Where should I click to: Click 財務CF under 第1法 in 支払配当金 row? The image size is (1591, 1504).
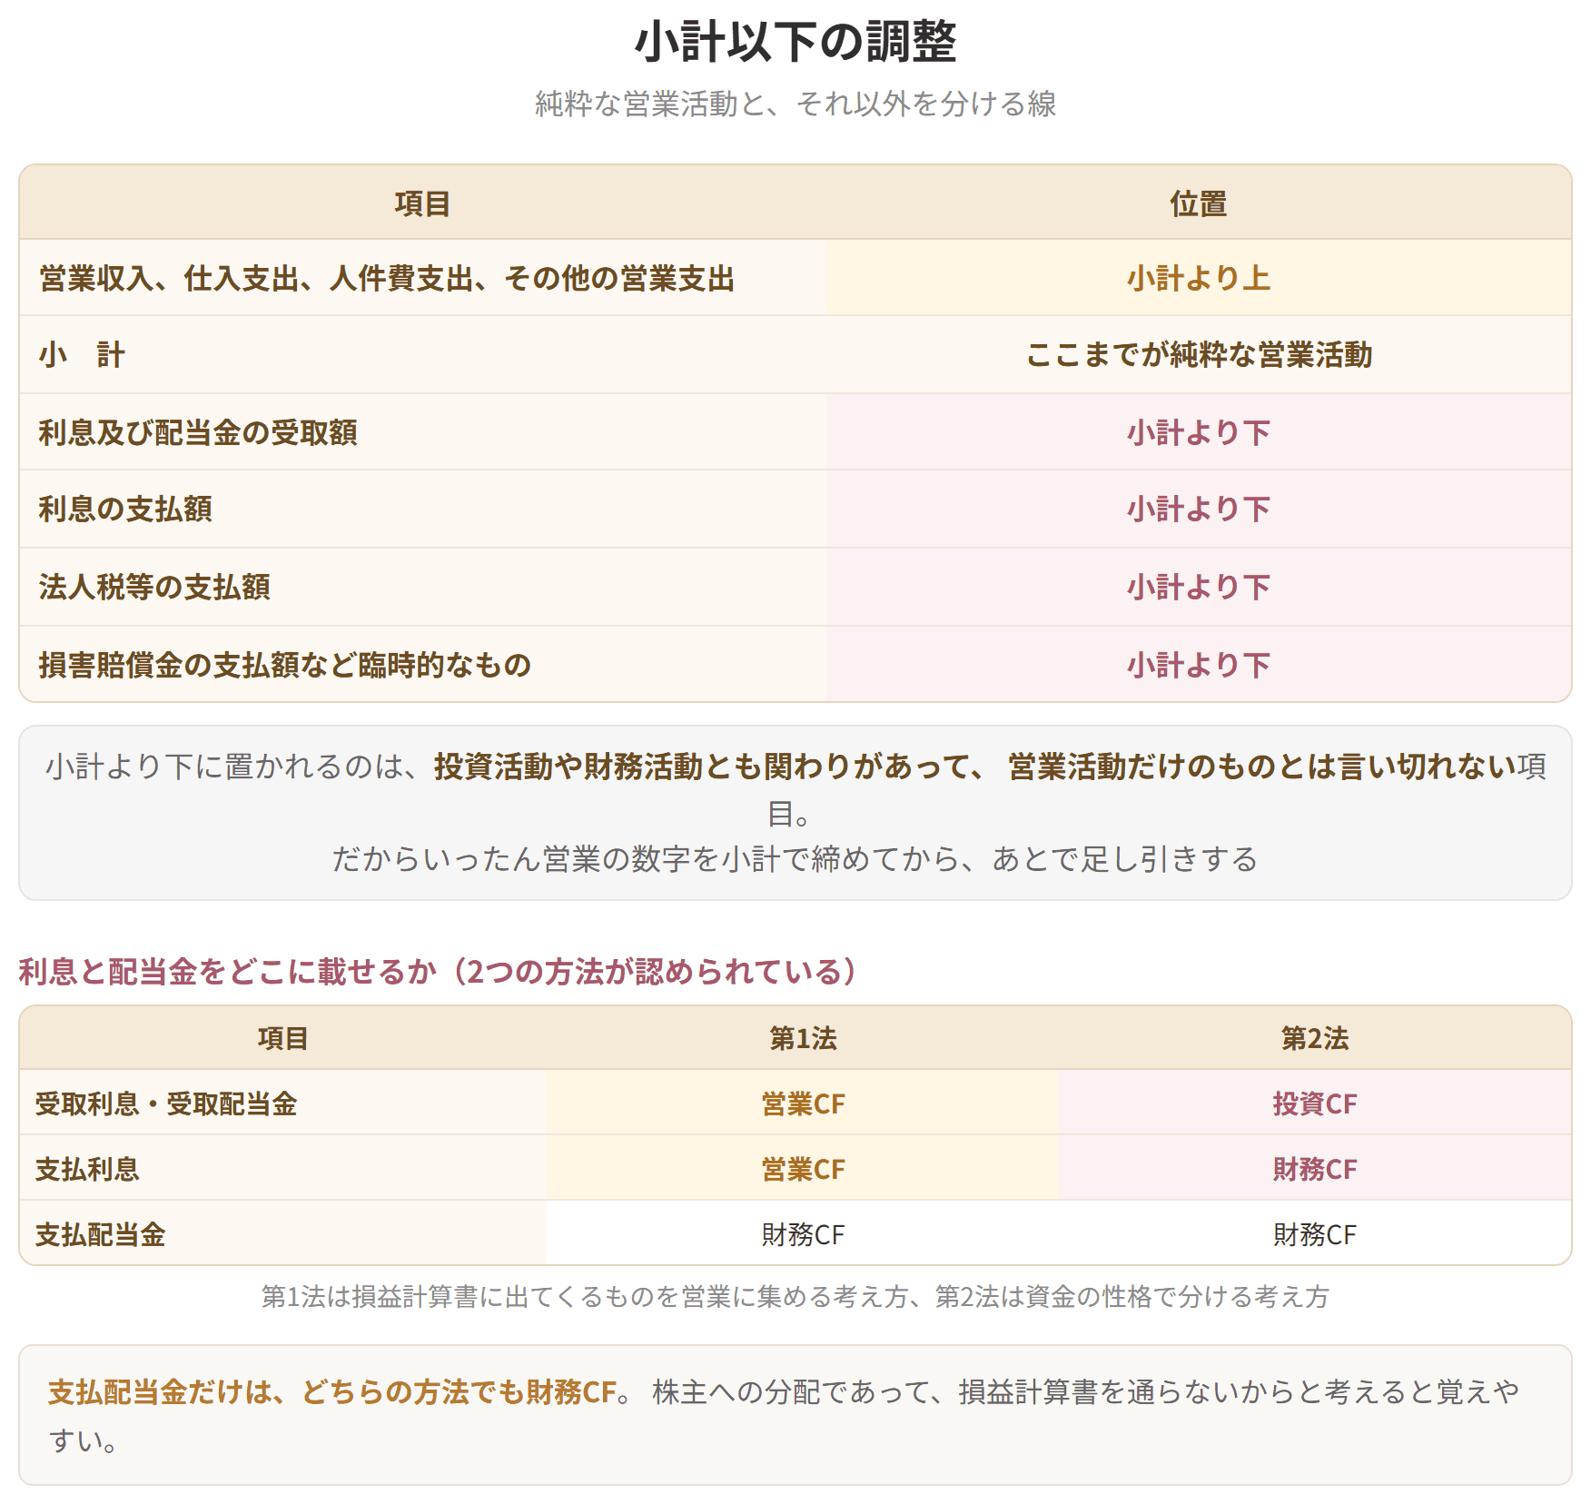803,1234
